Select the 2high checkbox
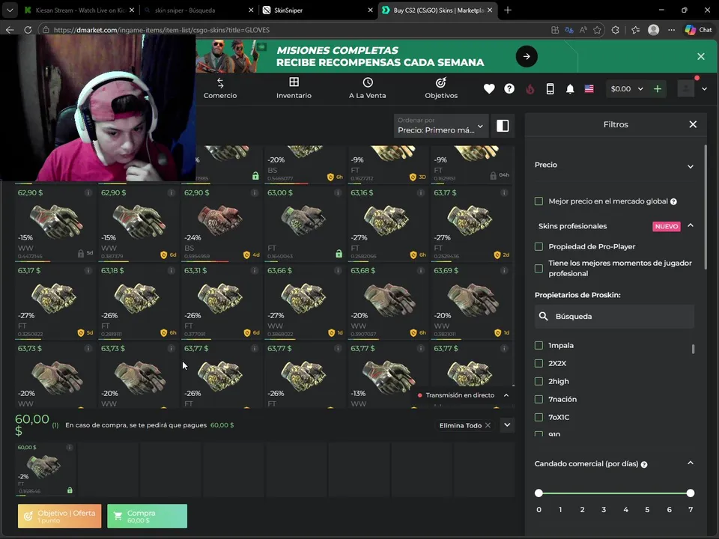Screen dimensions: 719x539 tap(539, 381)
